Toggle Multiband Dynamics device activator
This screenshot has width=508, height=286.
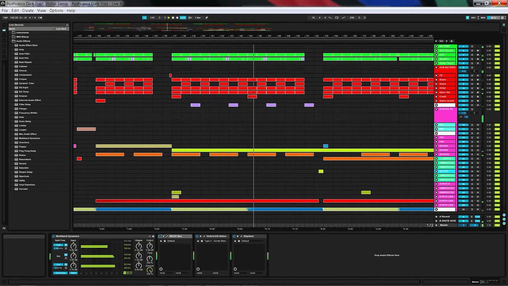point(54,236)
